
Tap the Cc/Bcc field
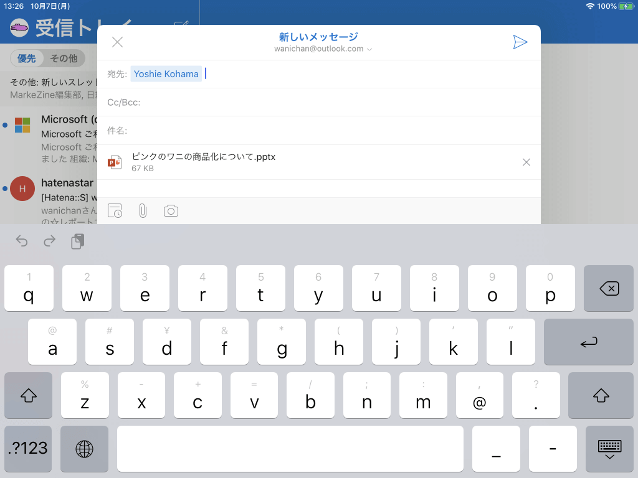(319, 103)
